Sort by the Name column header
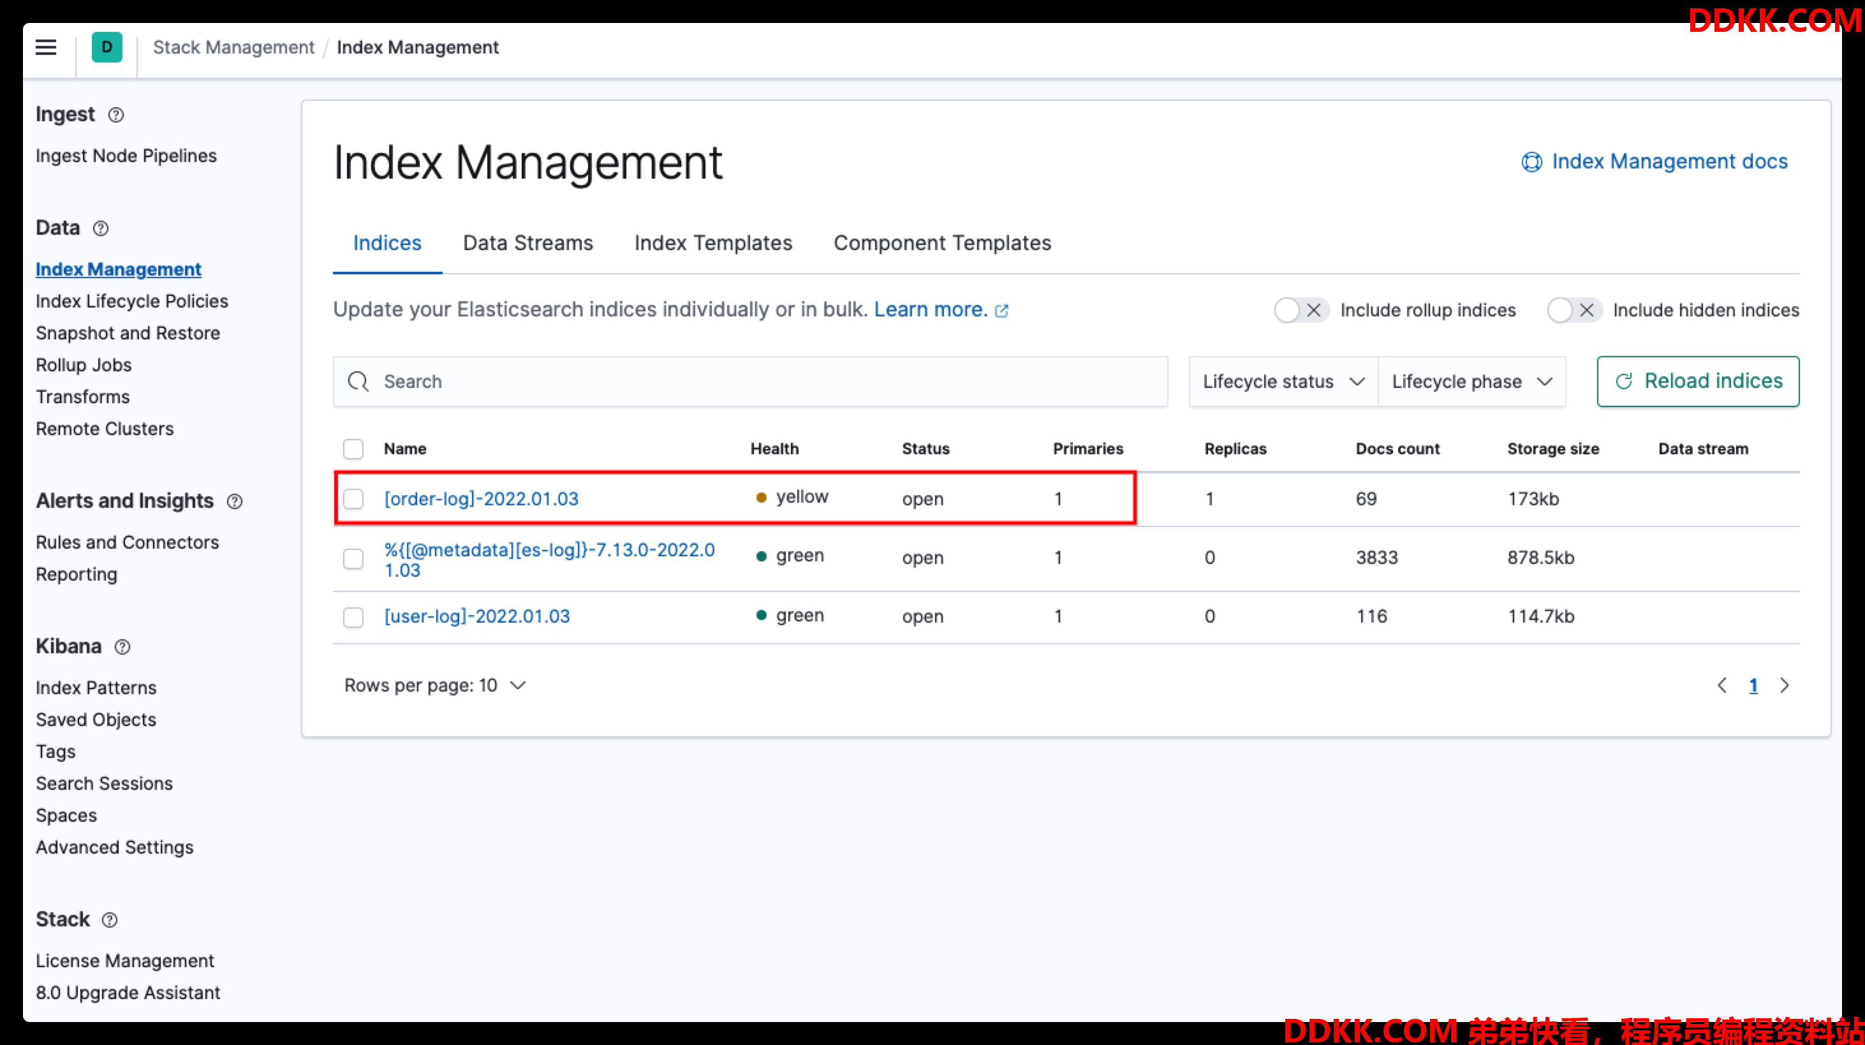Viewport: 1865px width, 1045px height. pyautogui.click(x=405, y=449)
